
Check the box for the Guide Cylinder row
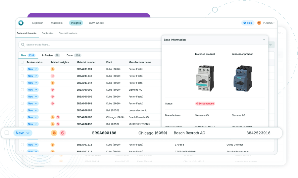(23, 145)
